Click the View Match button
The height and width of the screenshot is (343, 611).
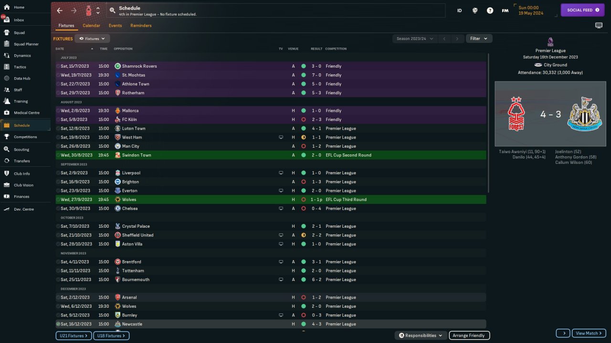coord(589,333)
